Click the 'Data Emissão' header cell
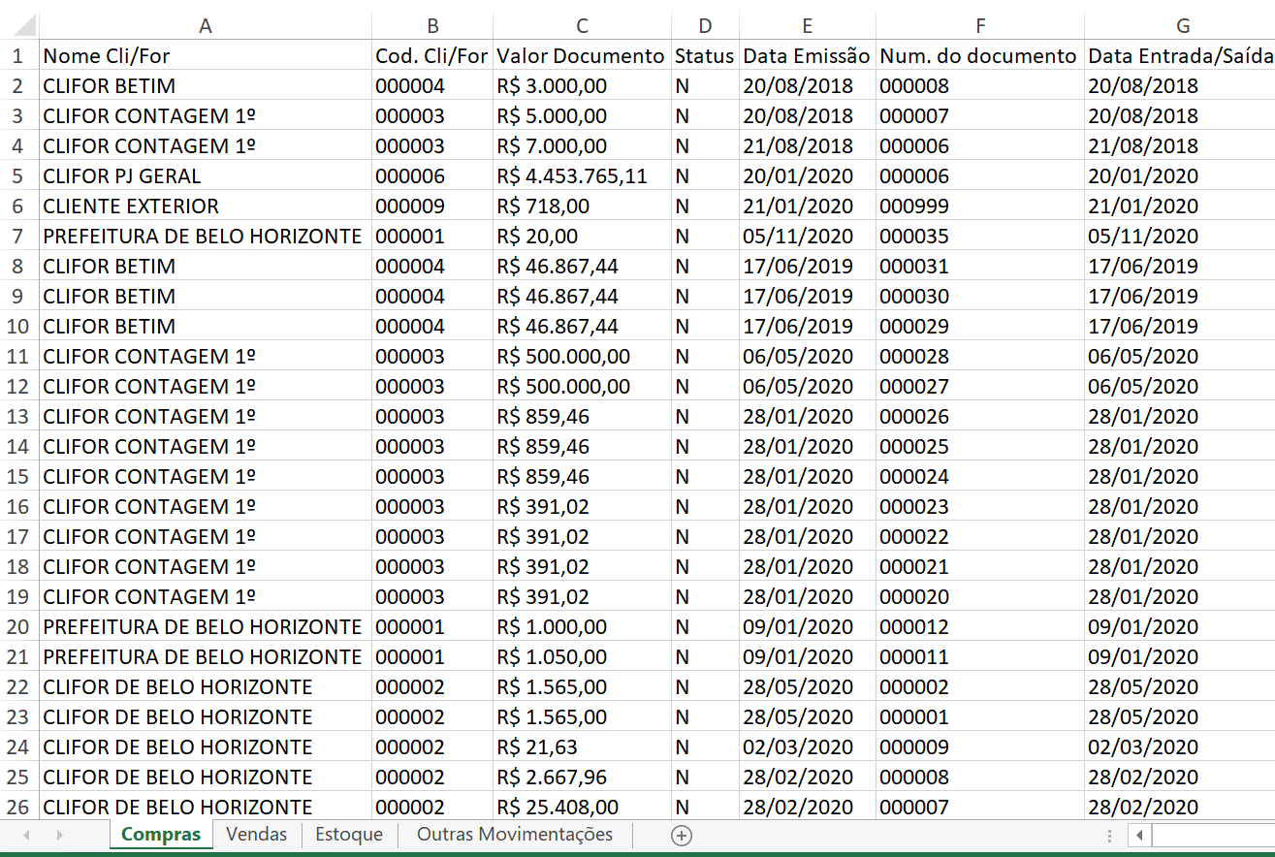Viewport: 1275px width, 857px height. click(808, 56)
